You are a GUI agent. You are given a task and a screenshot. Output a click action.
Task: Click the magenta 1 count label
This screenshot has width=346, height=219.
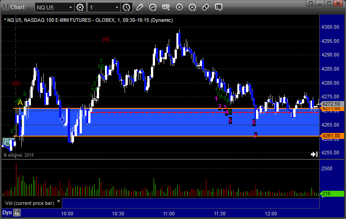pyautogui.click(x=216, y=99)
